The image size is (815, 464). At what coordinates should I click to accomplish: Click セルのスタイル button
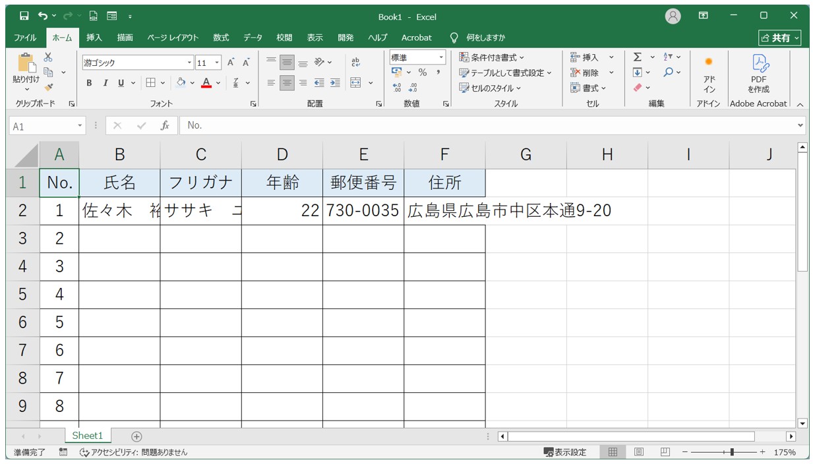click(490, 88)
